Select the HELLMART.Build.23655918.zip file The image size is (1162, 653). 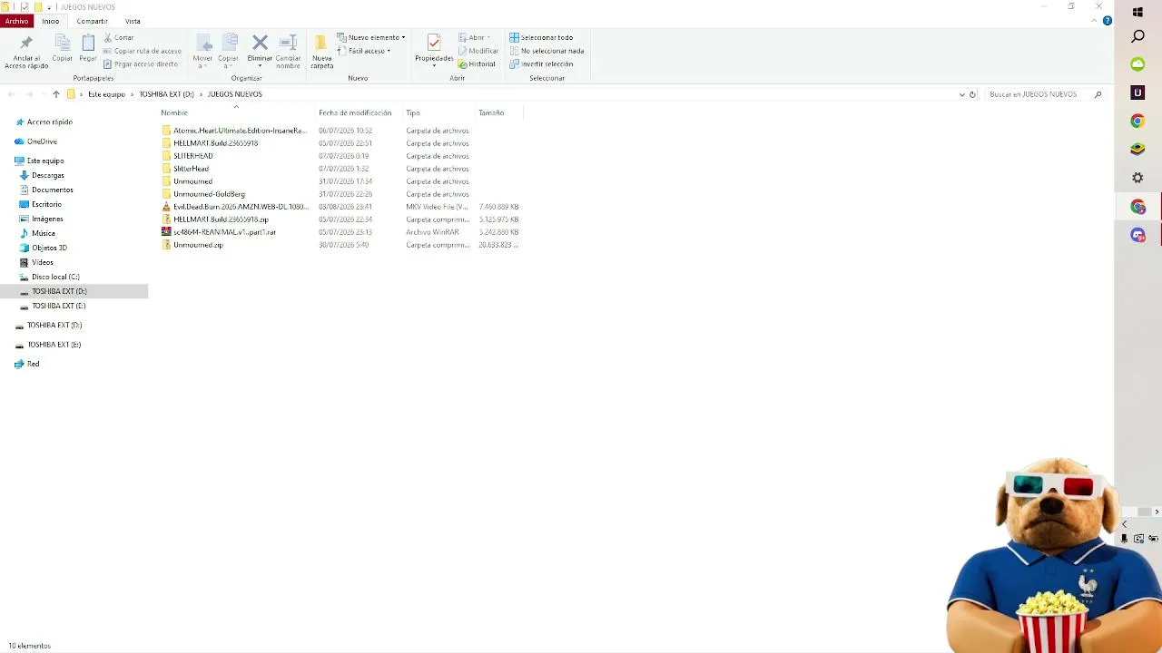click(215, 219)
